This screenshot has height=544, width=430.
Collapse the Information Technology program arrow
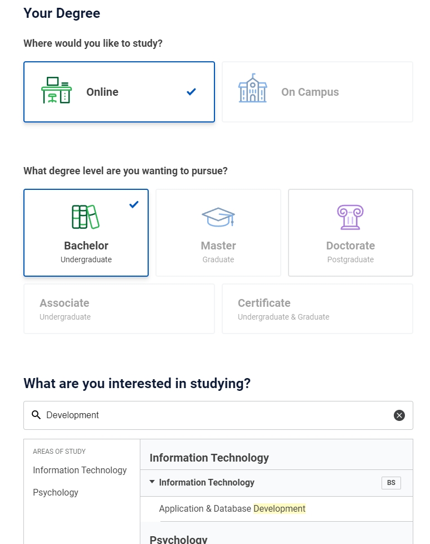[152, 482]
